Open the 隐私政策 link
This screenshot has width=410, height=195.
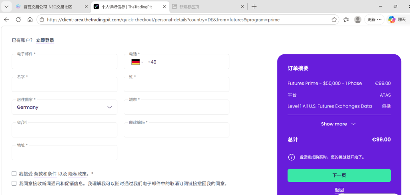(77, 173)
